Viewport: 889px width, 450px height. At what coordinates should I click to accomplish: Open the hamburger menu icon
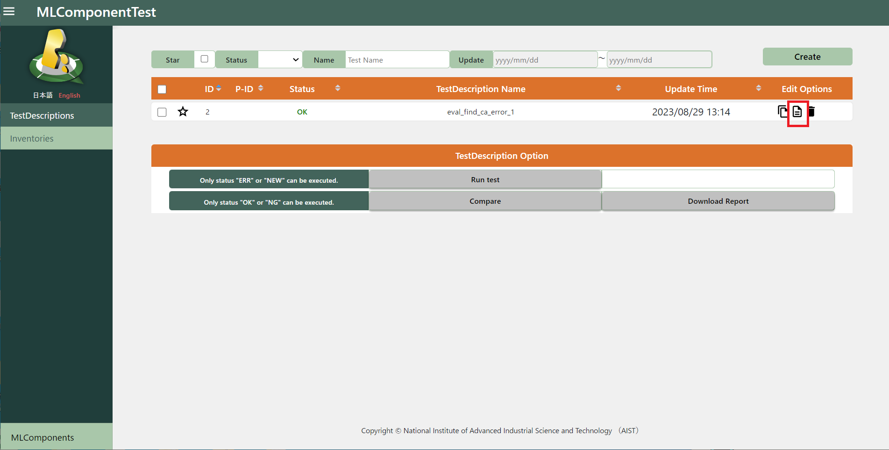point(9,12)
